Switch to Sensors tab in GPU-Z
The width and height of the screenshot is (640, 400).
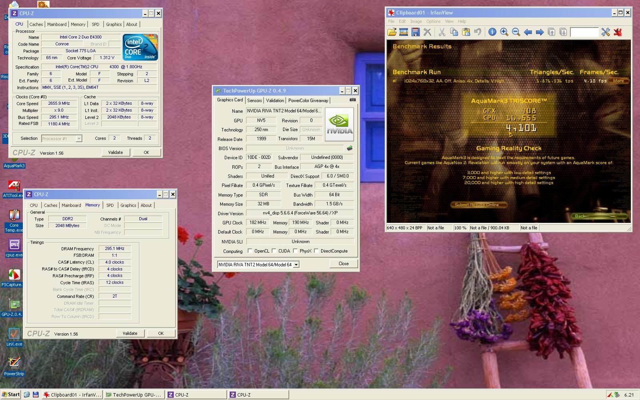254,100
